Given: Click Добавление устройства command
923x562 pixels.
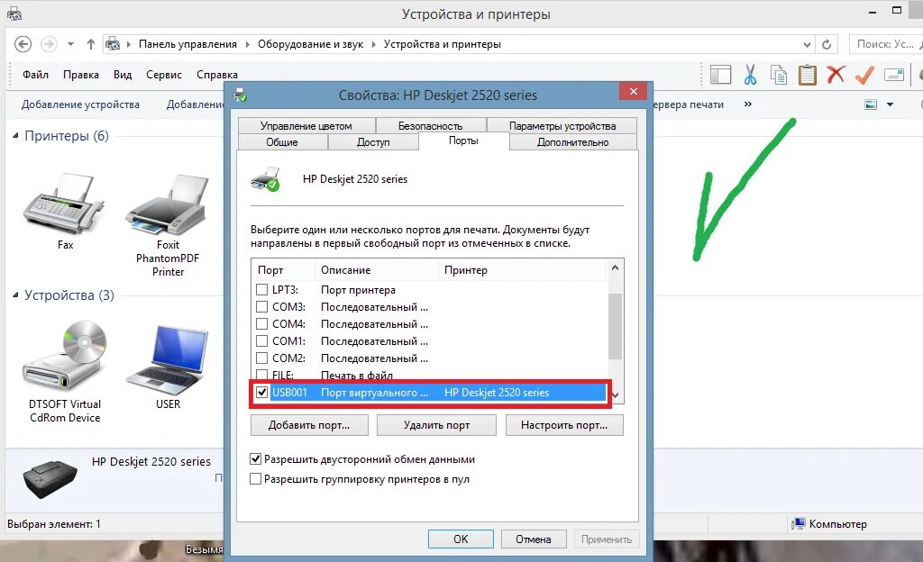Looking at the screenshot, I should click(80, 104).
